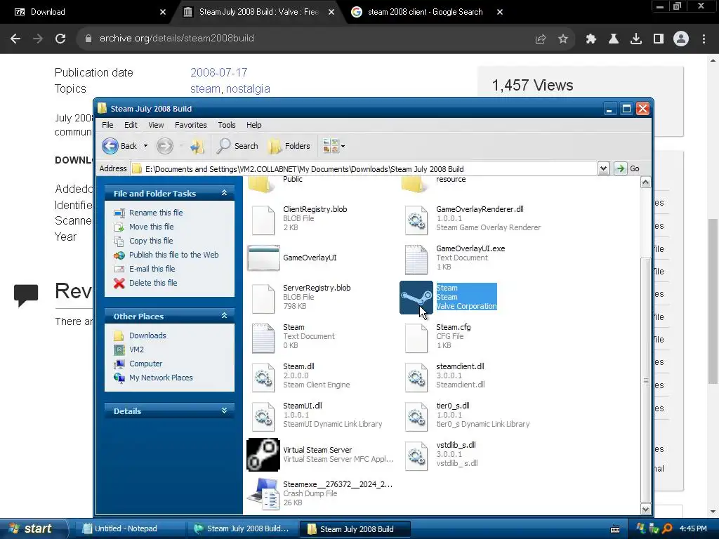Select the ServerRegistry.blob file icon

click(263, 298)
